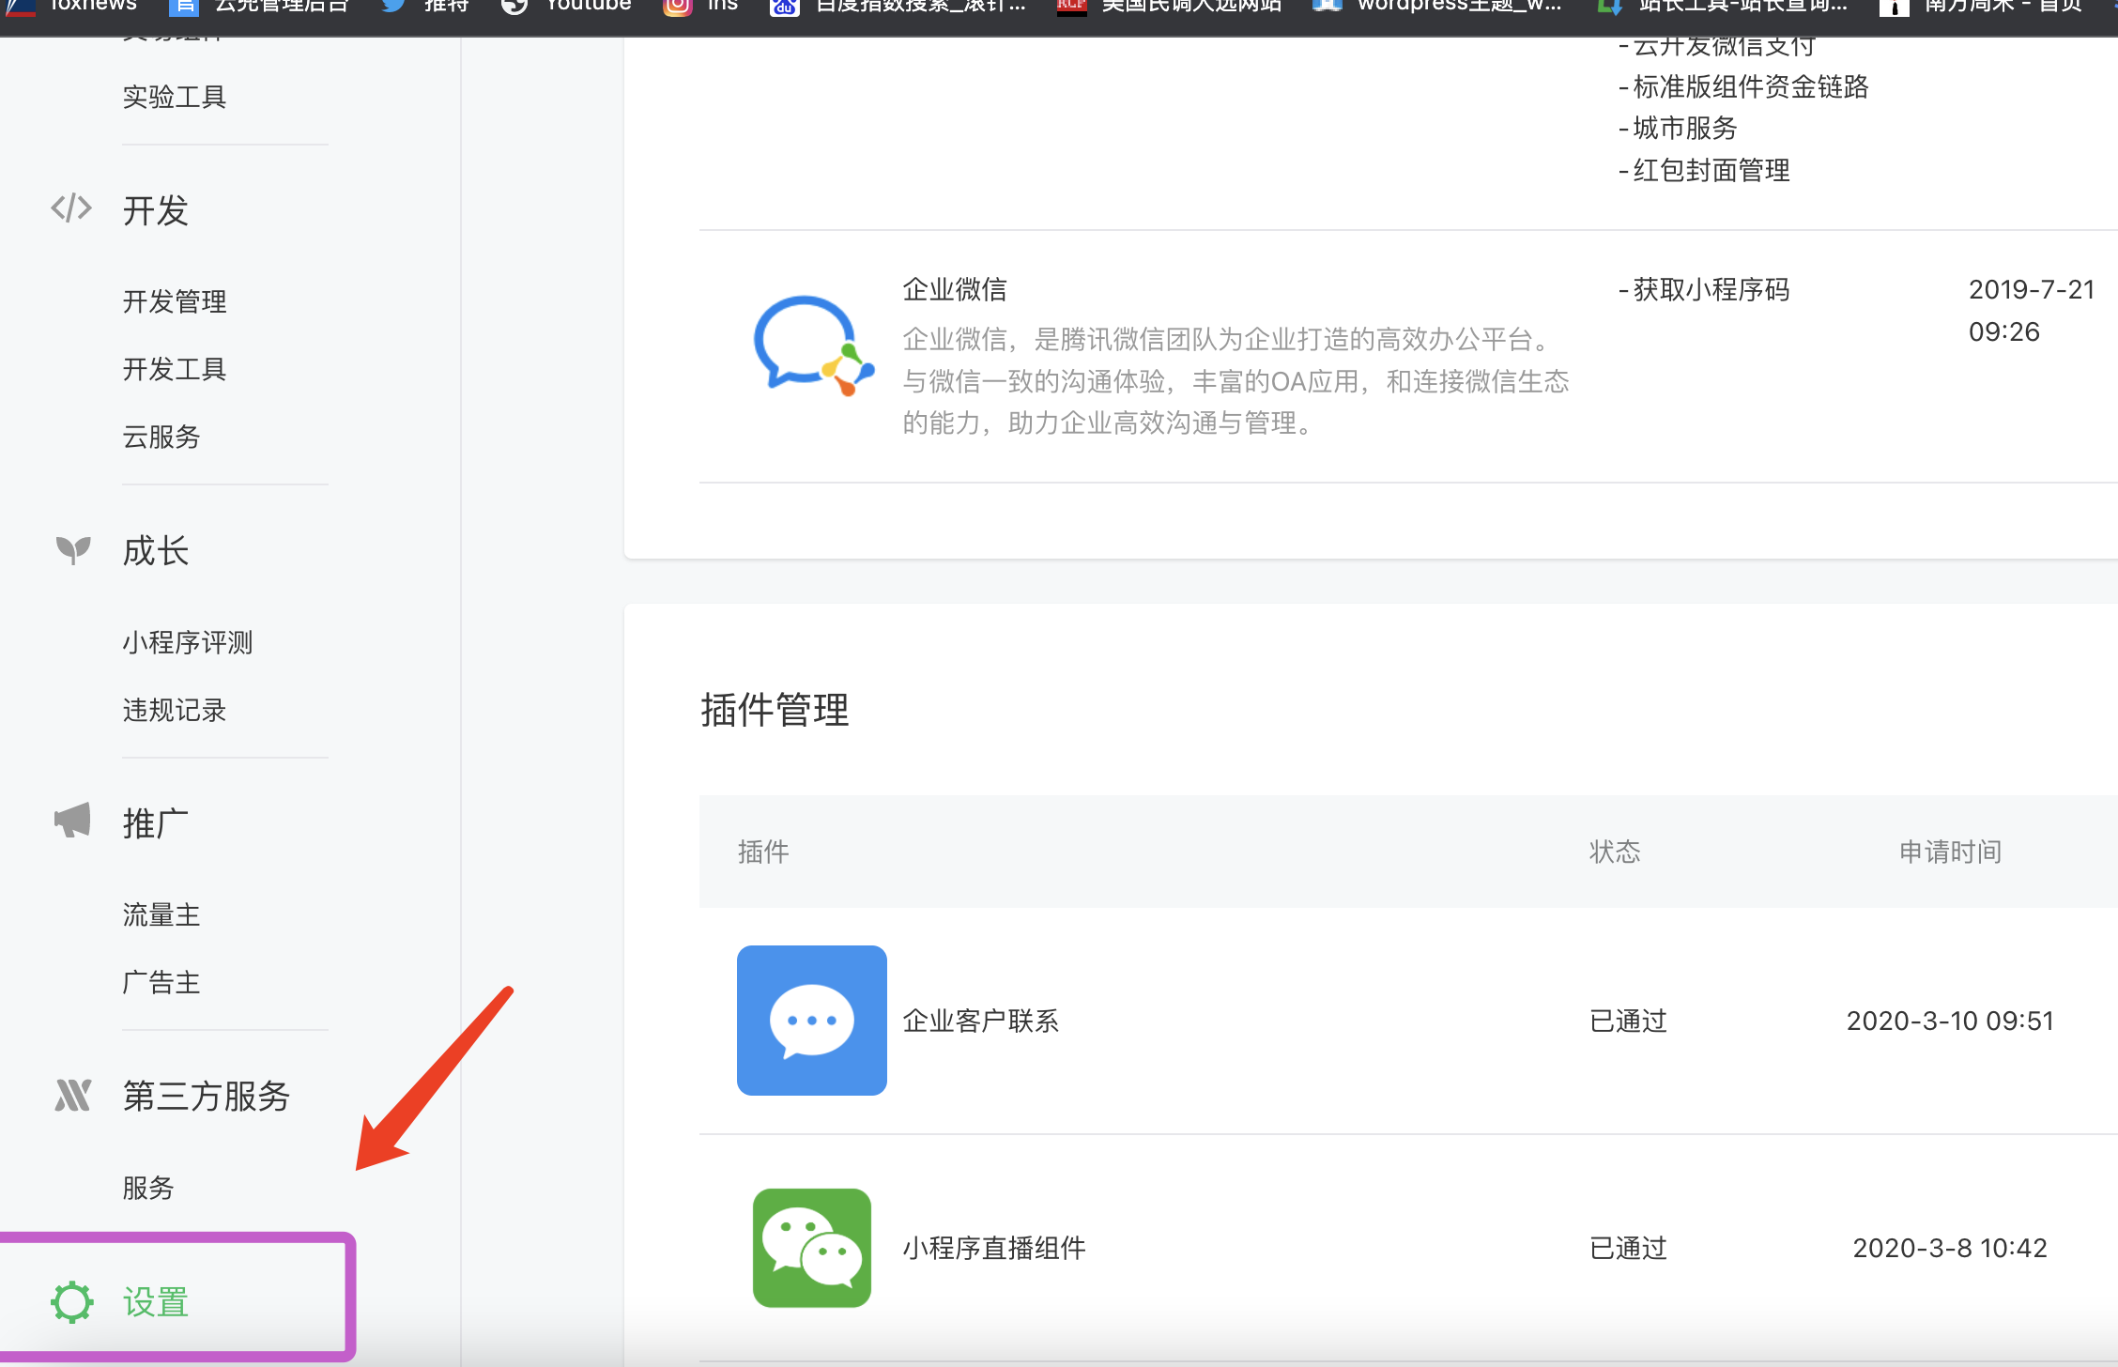Click 已通过 status of 小程序直播组件

[1628, 1248]
